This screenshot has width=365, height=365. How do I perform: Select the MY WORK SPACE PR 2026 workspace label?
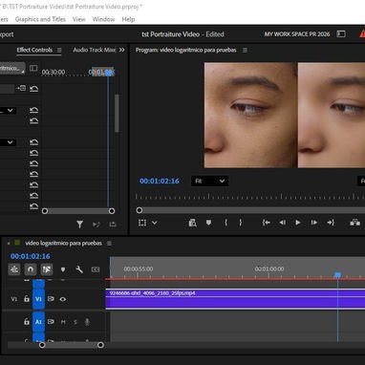point(297,34)
